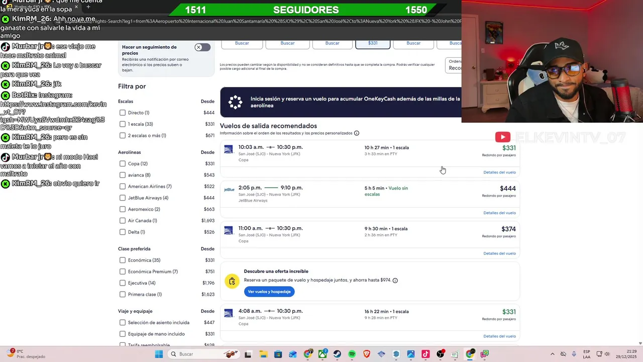Click Copa logo on 11:00 a.m. flight

click(229, 230)
